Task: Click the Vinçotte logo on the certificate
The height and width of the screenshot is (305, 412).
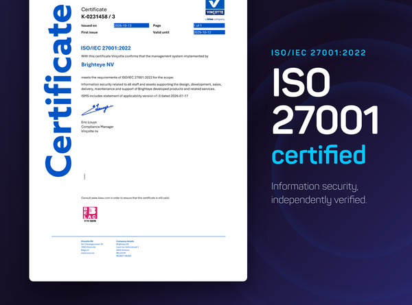Action: [215, 8]
